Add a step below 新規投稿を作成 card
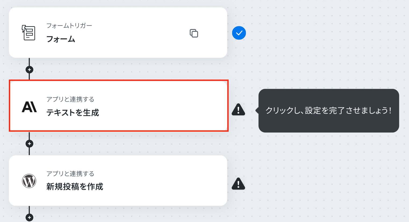 click(29, 217)
